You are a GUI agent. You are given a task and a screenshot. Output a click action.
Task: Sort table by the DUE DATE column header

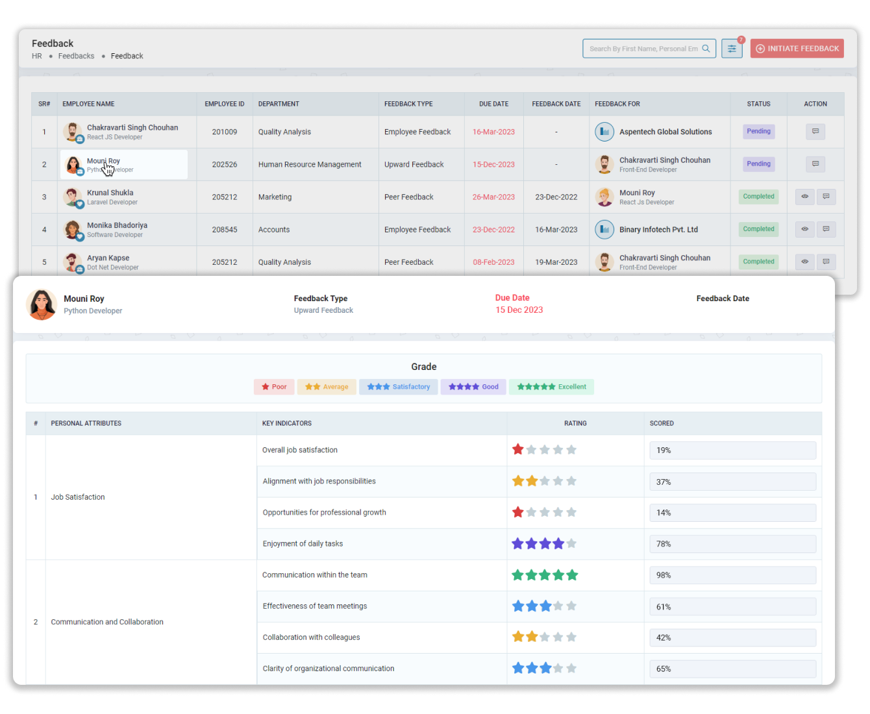pos(493,104)
